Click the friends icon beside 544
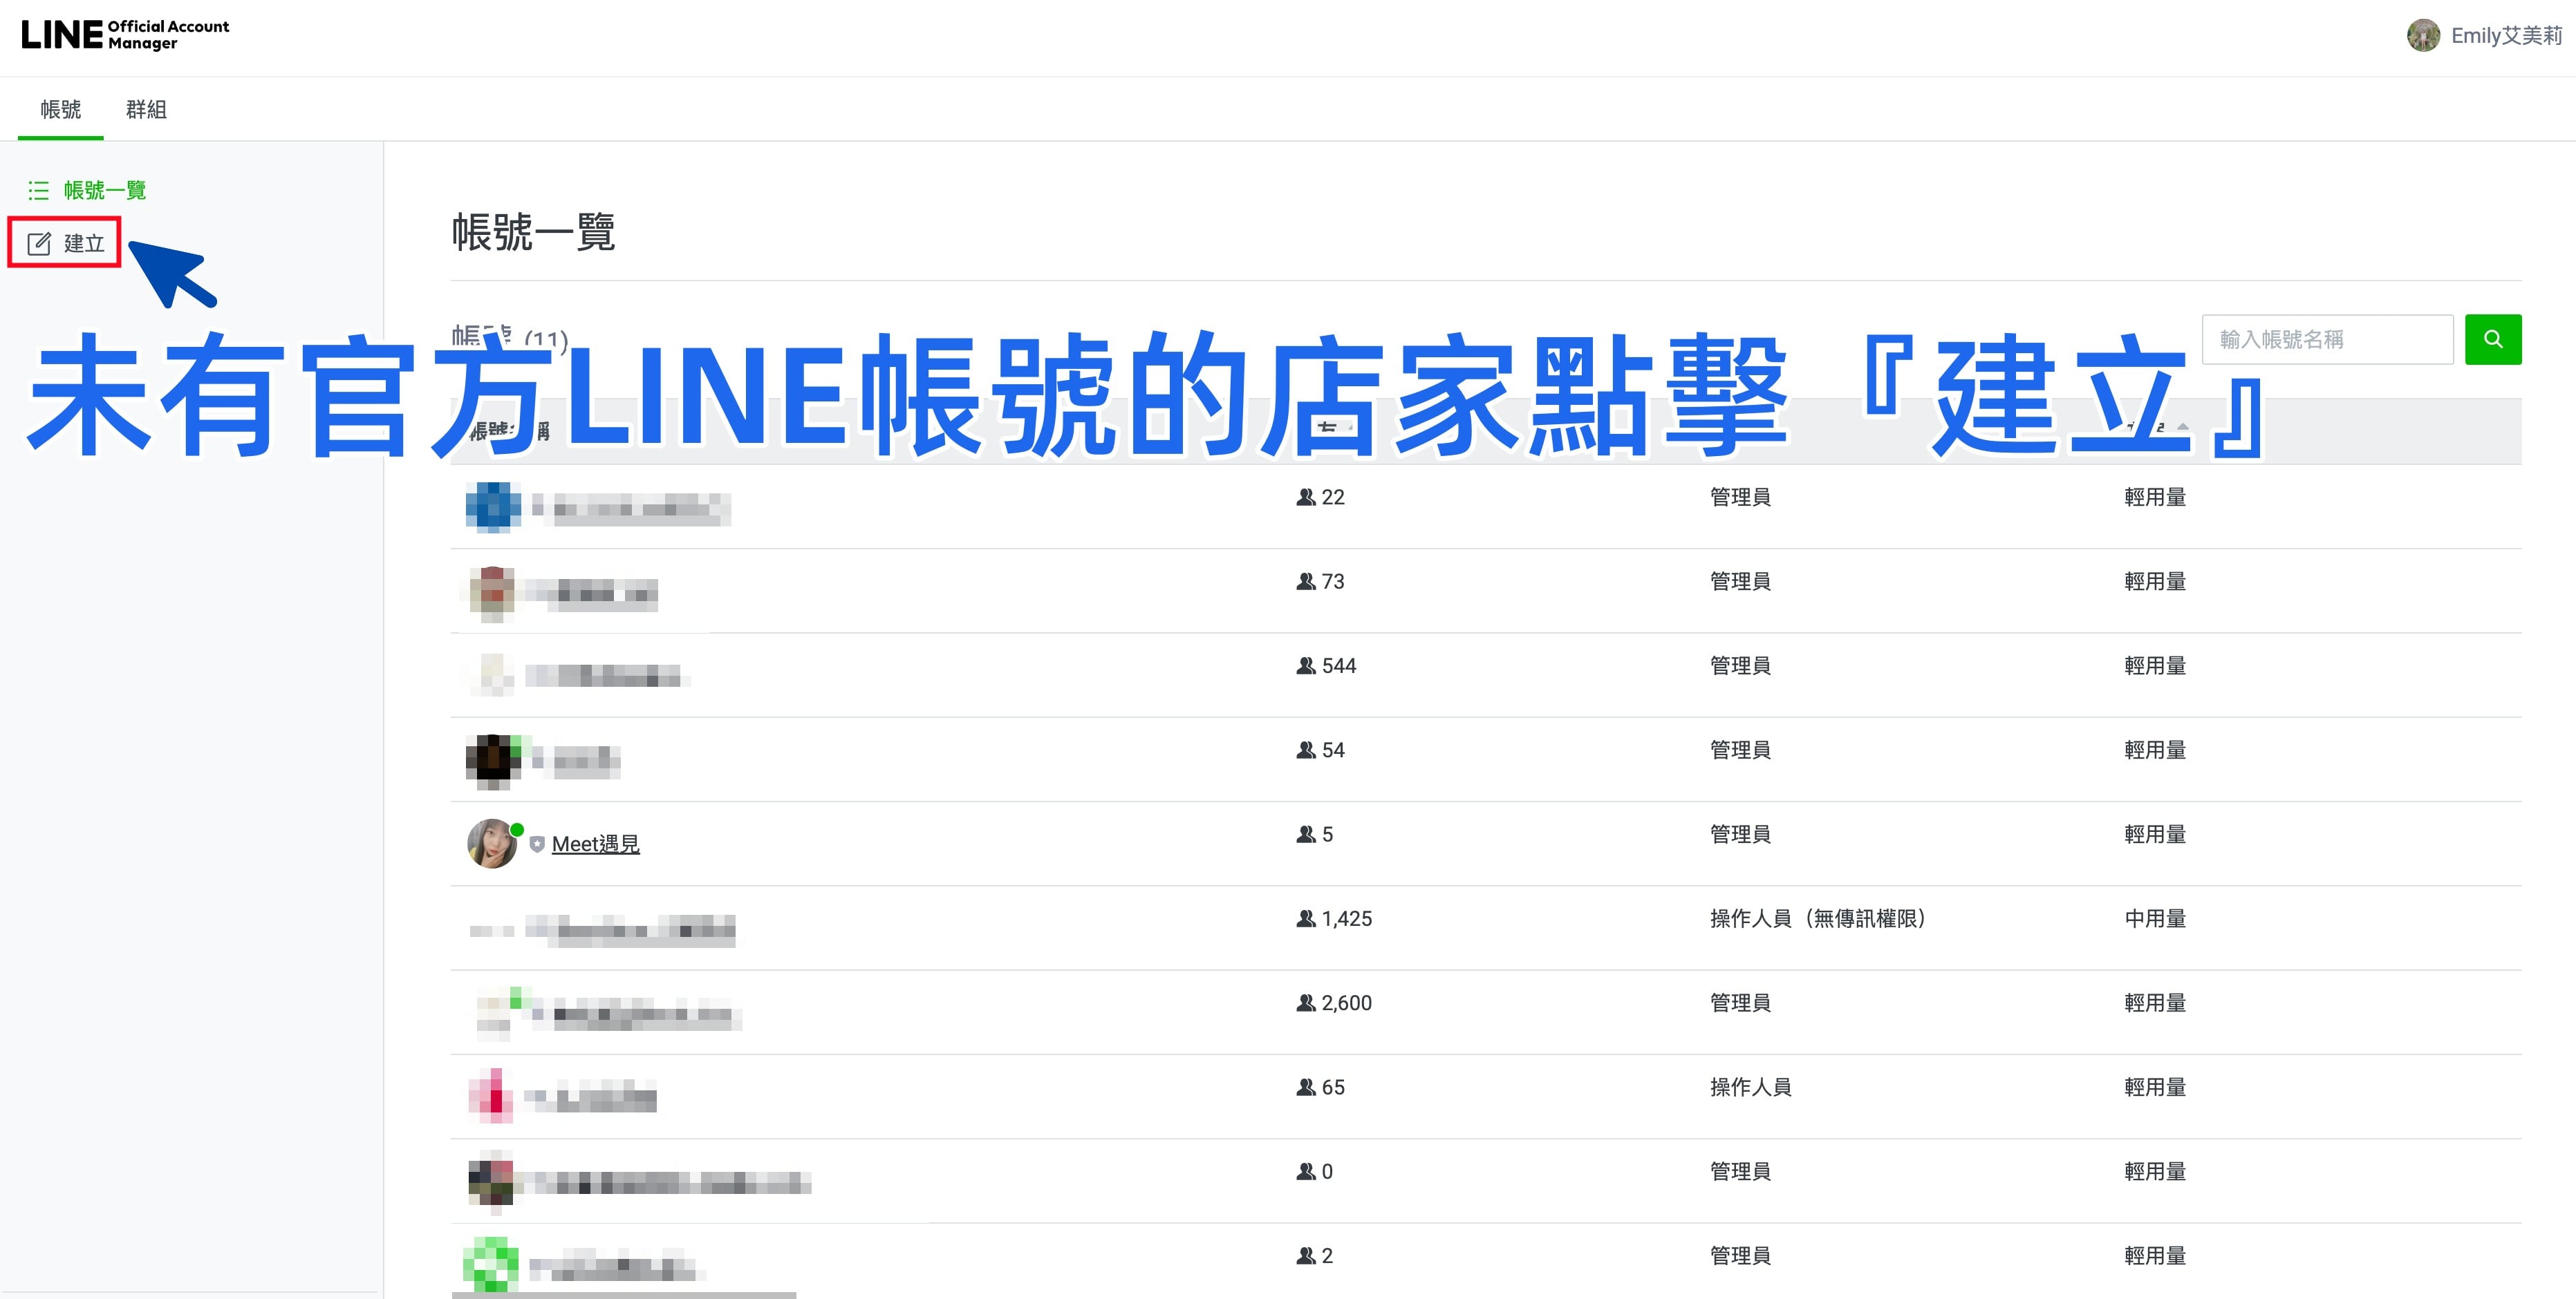 pyautogui.click(x=1305, y=665)
